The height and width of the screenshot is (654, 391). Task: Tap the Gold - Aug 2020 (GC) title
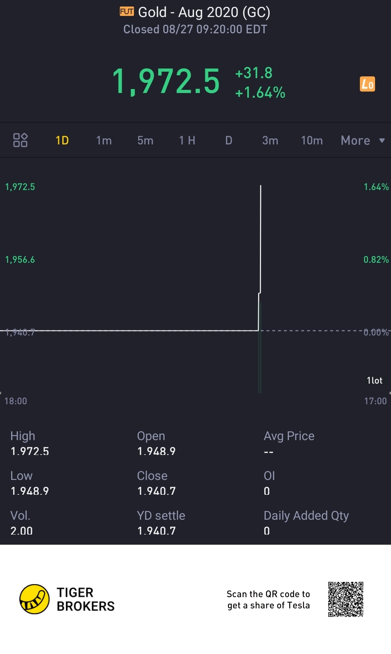tap(204, 12)
